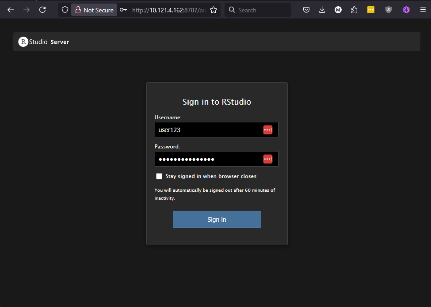Click the 'Password:' label
This screenshot has width=431, height=307.
[x=168, y=147]
